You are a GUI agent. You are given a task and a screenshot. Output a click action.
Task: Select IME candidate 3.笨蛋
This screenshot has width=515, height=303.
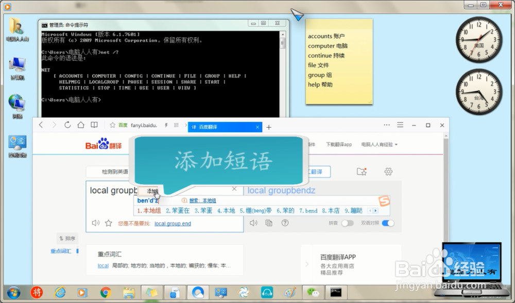[203, 211]
